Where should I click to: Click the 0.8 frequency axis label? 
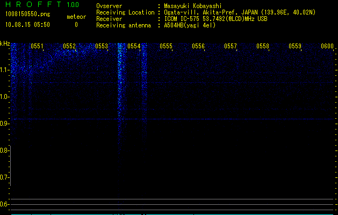(x=4, y=150)
